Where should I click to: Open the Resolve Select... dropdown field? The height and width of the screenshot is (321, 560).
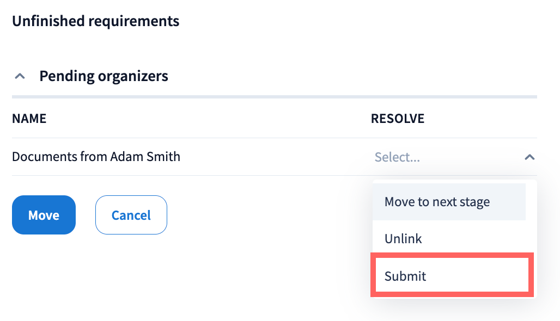[447, 157]
